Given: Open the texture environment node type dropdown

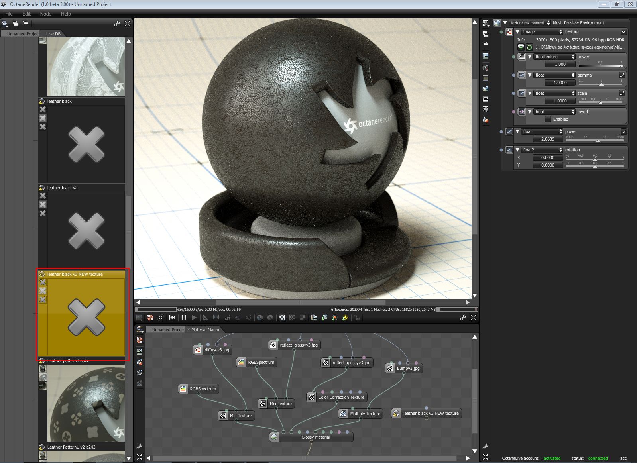Looking at the screenshot, I should click(530, 23).
